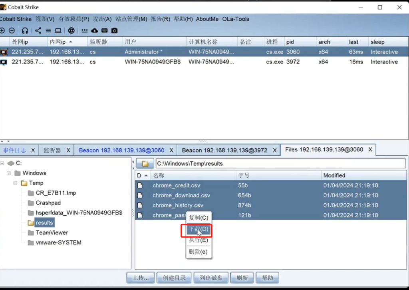Image resolution: width=409 pixels, height=290 pixels.
Task: Collapse the Windows tree node
Action: tap(9, 173)
